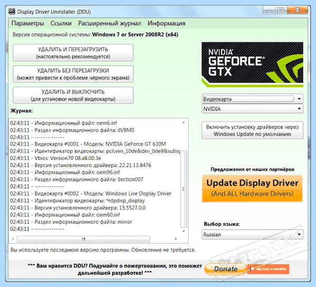Click the Become a Patron button

tap(268, 269)
